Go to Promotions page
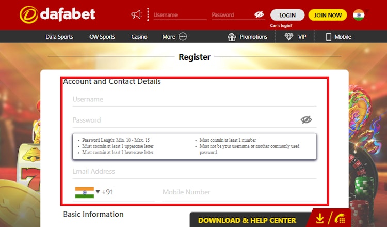This screenshot has width=387, height=227. click(253, 37)
